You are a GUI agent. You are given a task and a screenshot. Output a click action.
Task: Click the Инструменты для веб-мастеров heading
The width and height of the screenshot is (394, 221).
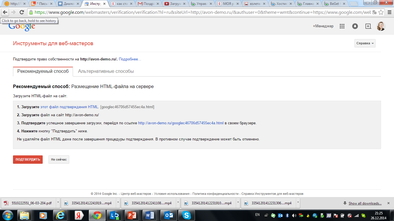coord(53,43)
